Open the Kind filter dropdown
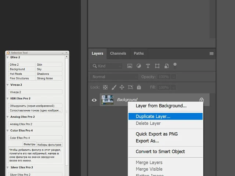 point(106,66)
